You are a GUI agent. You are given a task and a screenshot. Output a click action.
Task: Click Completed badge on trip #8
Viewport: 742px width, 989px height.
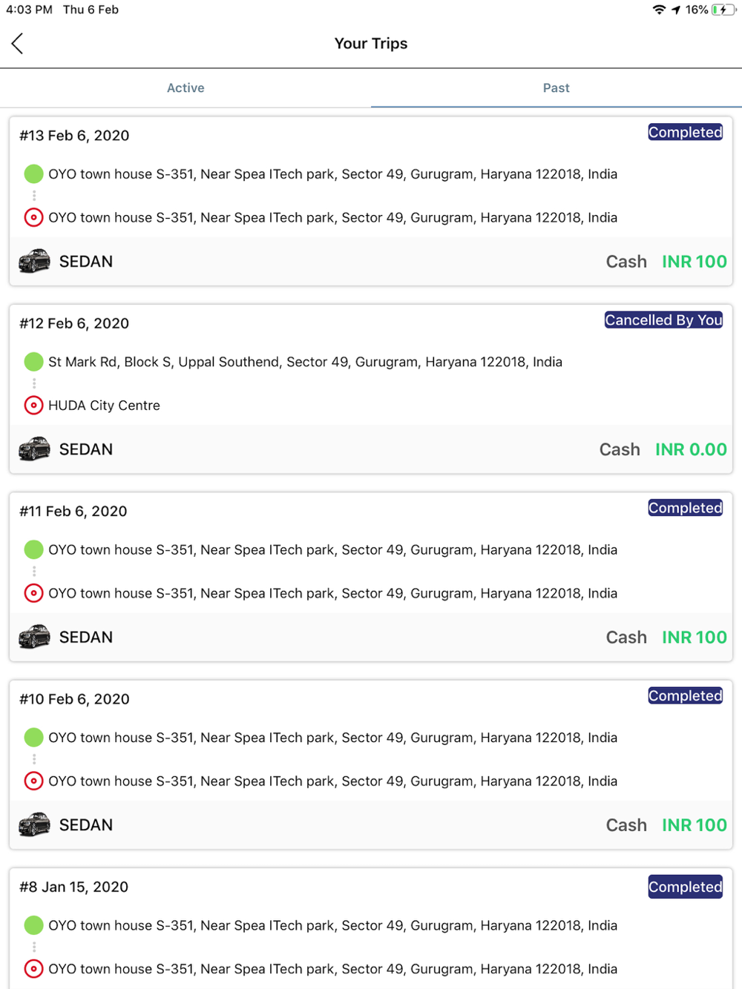point(685,887)
